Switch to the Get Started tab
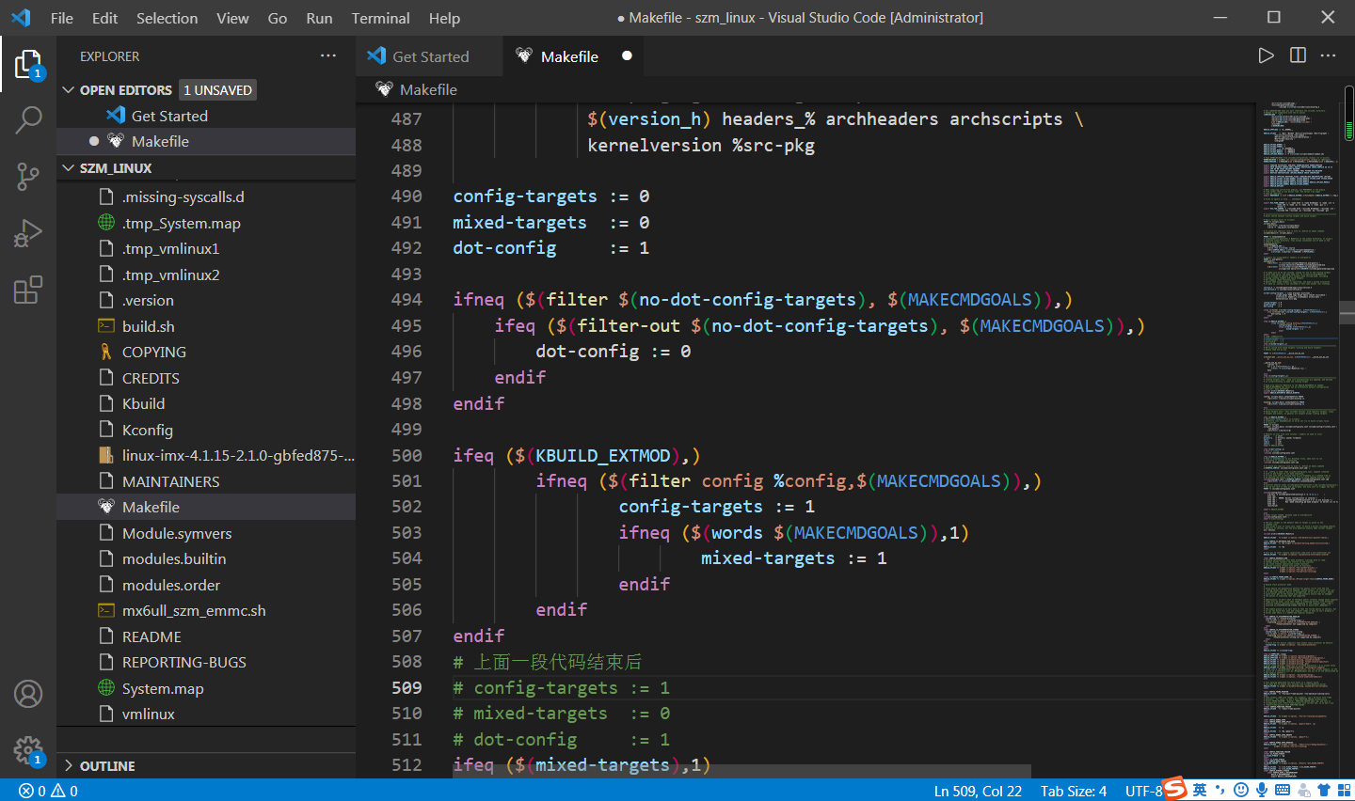 point(429,55)
